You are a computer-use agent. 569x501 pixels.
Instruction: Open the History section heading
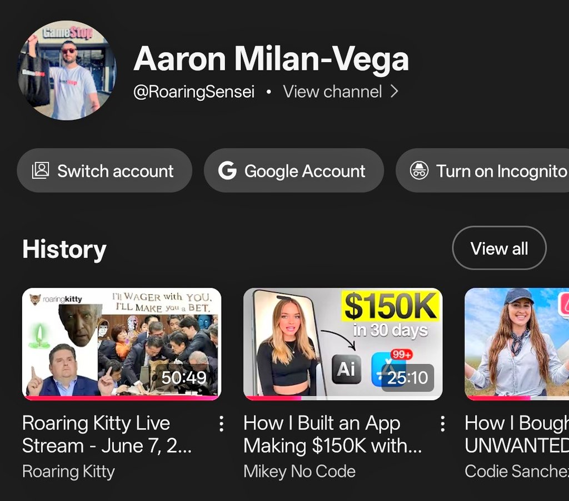[64, 250]
